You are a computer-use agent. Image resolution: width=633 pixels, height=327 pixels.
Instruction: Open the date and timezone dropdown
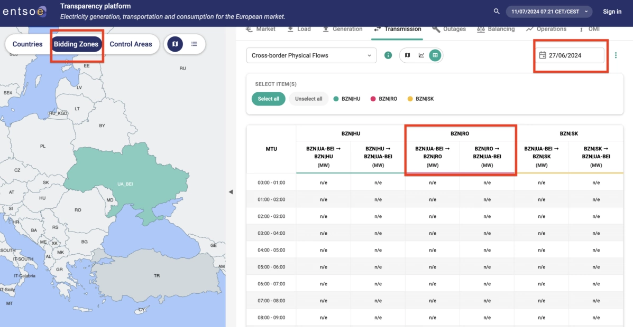tap(549, 11)
